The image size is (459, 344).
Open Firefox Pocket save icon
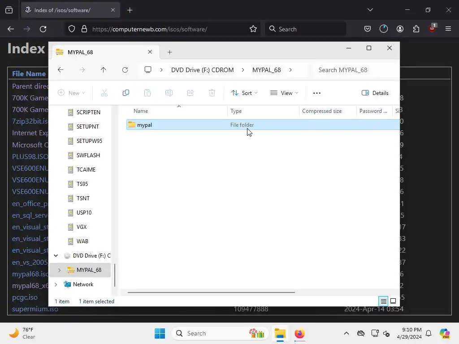point(368,29)
